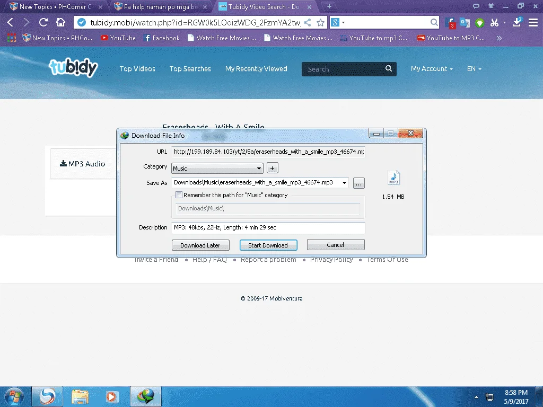
Task: Expand the scissors tool dropdown arrow
Action: [504, 22]
